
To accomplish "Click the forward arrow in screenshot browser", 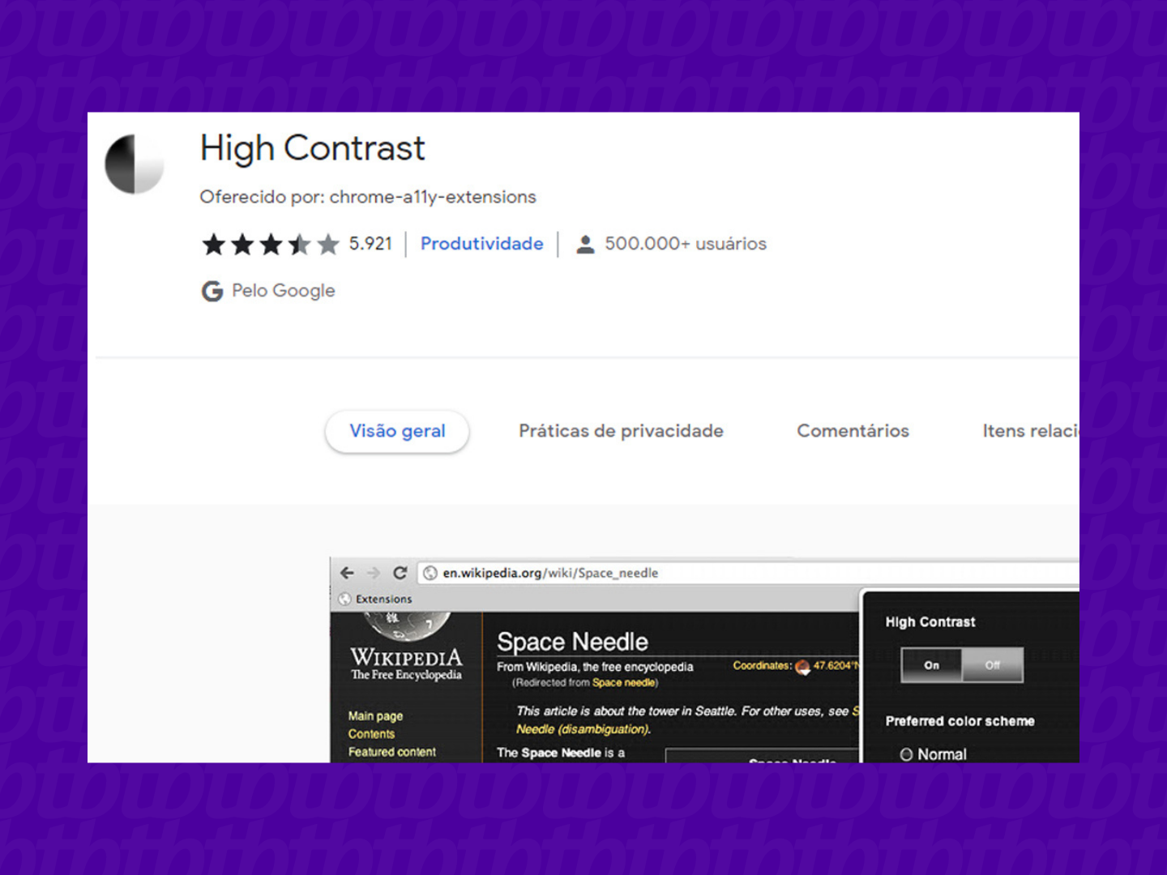I will (x=374, y=573).
